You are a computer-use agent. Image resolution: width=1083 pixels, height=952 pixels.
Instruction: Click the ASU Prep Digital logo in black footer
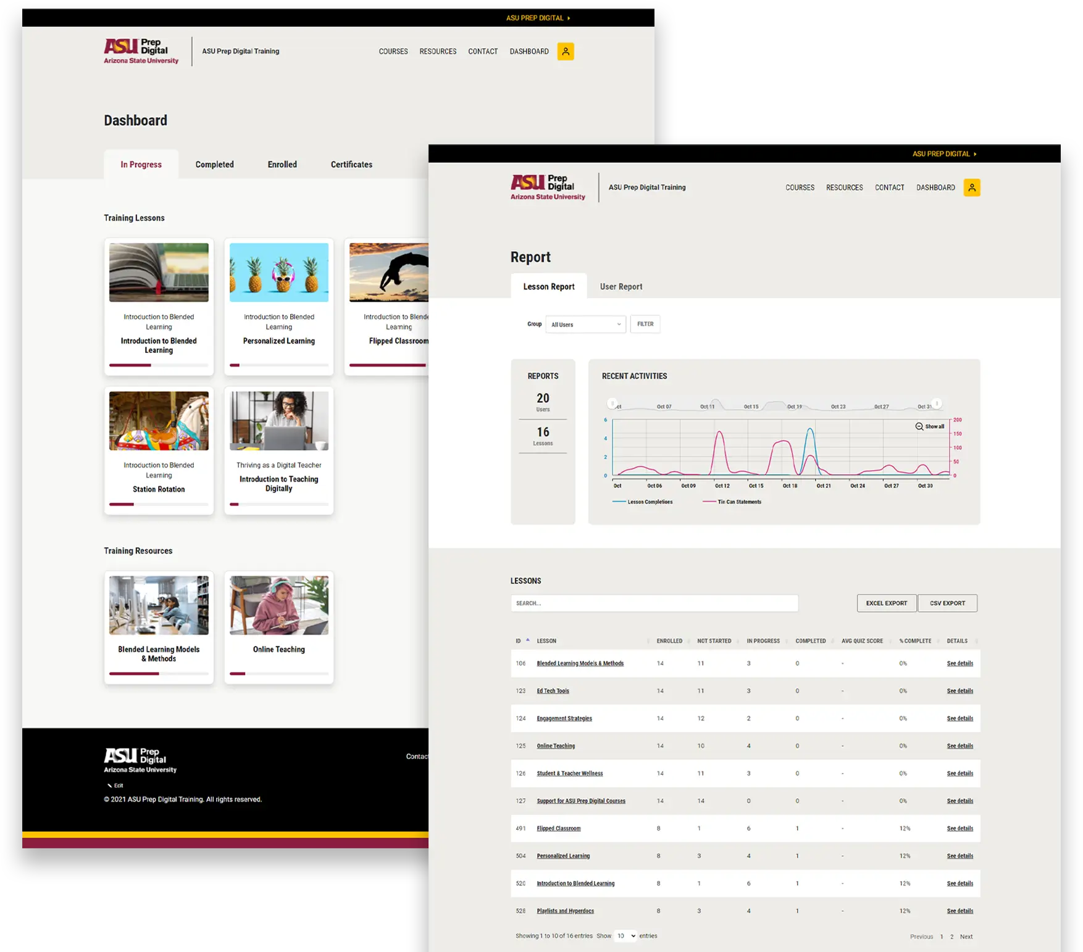click(140, 760)
